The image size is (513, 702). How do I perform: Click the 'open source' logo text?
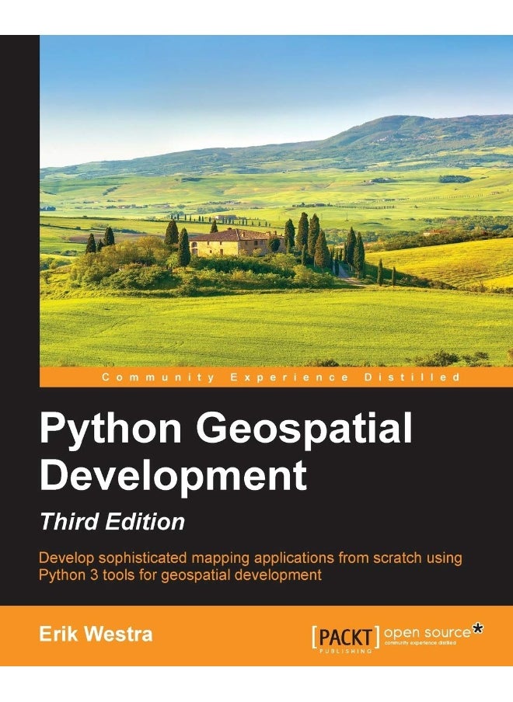click(427, 633)
